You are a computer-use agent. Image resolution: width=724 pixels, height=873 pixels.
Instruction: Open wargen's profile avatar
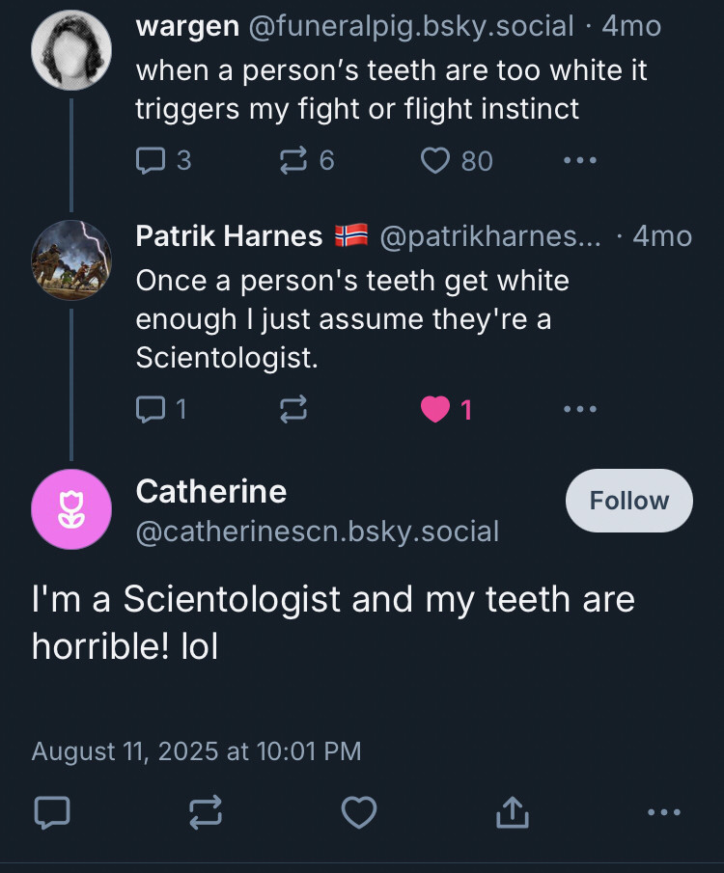point(71,51)
